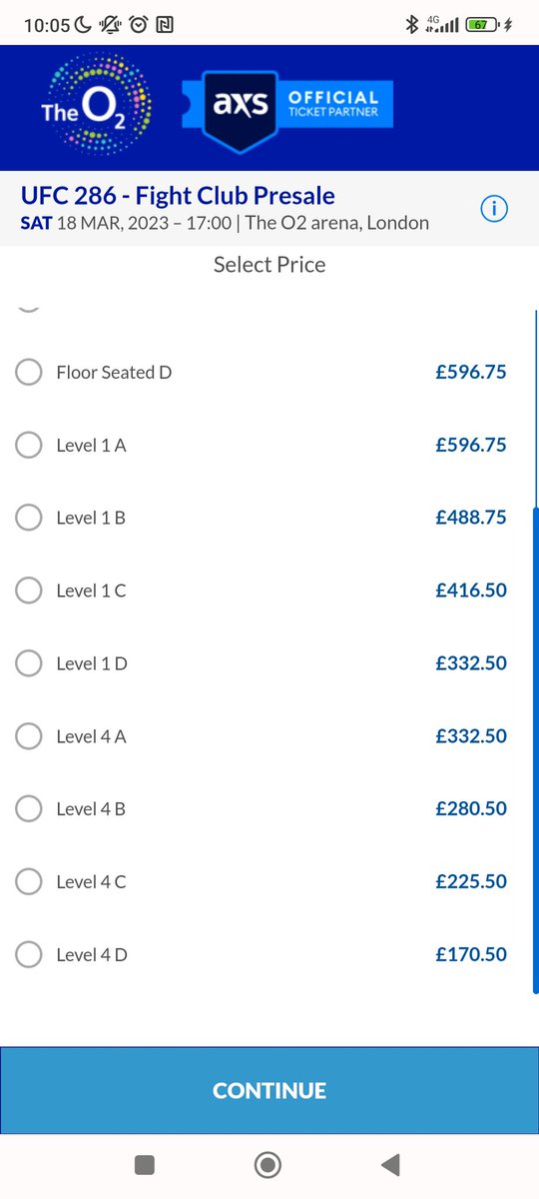
Task: Tap the Android back navigation triangle
Action: [x=391, y=1164]
